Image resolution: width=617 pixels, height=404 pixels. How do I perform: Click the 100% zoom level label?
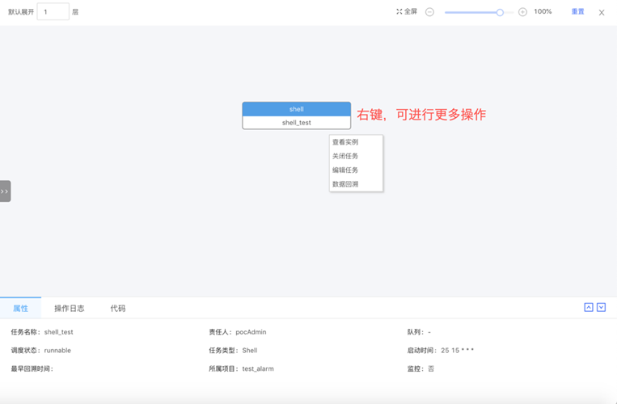pos(543,12)
